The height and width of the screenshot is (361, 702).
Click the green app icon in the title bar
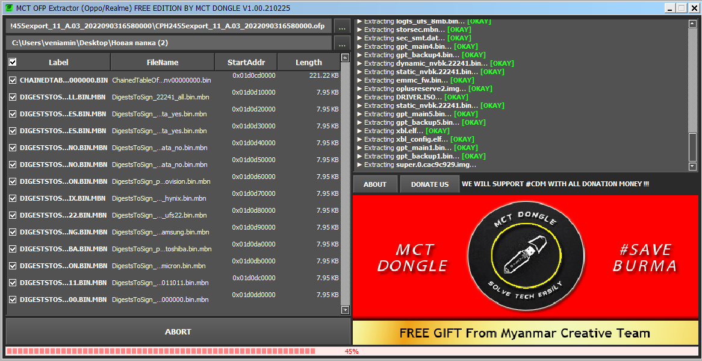[8, 8]
